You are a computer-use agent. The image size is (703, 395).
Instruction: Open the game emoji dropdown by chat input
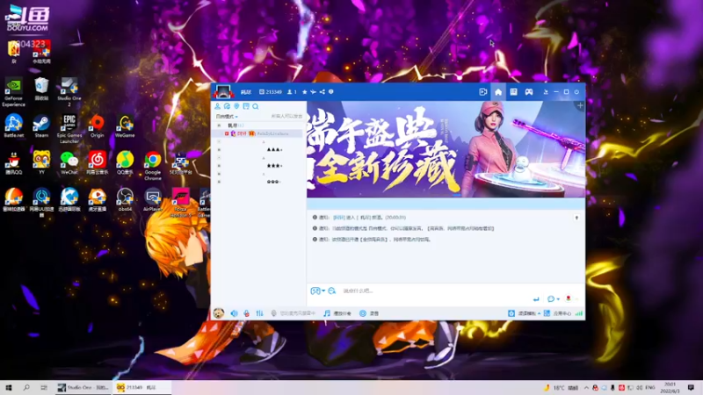[317, 291]
